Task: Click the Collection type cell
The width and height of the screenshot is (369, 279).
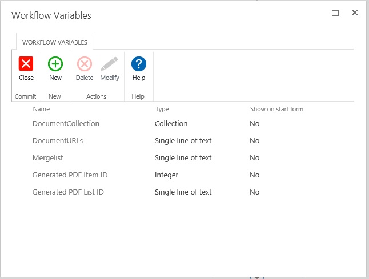Action: 171,124
